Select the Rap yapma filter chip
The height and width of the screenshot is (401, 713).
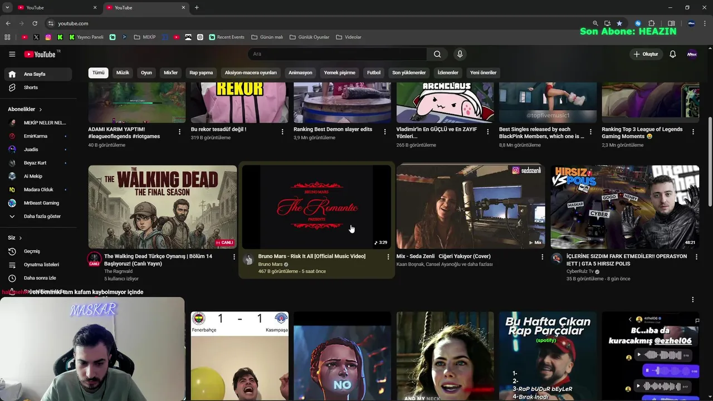coord(201,72)
